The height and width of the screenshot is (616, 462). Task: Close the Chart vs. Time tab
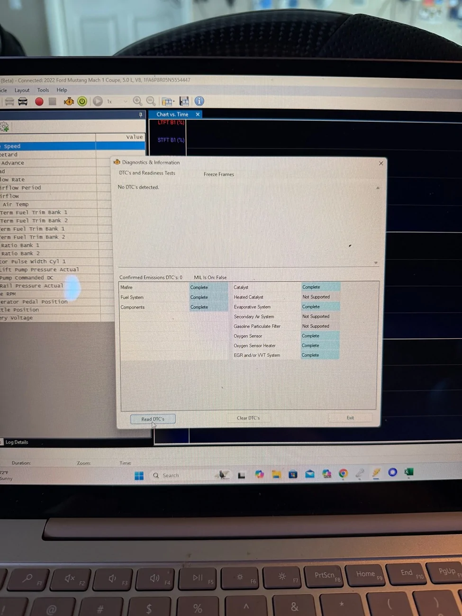pos(198,114)
